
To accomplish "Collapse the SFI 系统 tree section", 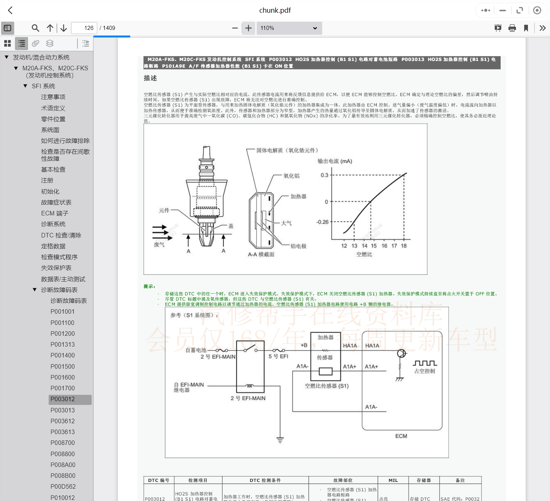I will [25, 86].
